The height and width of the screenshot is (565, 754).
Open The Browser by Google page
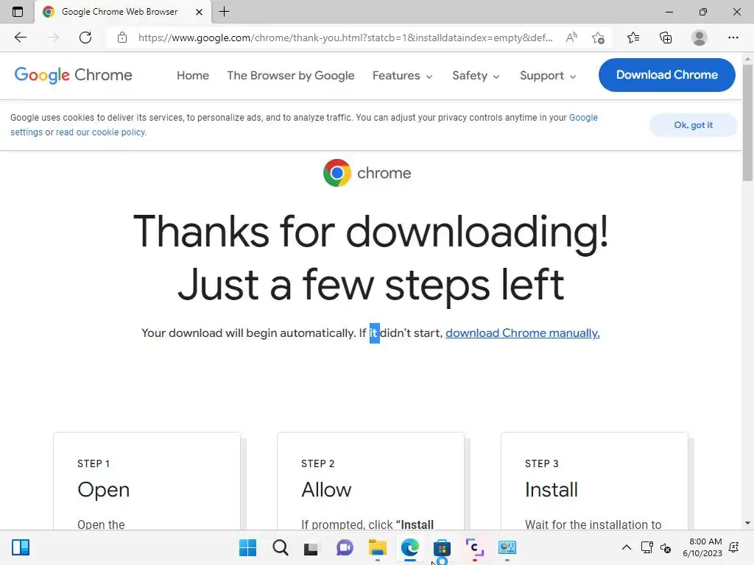[290, 76]
